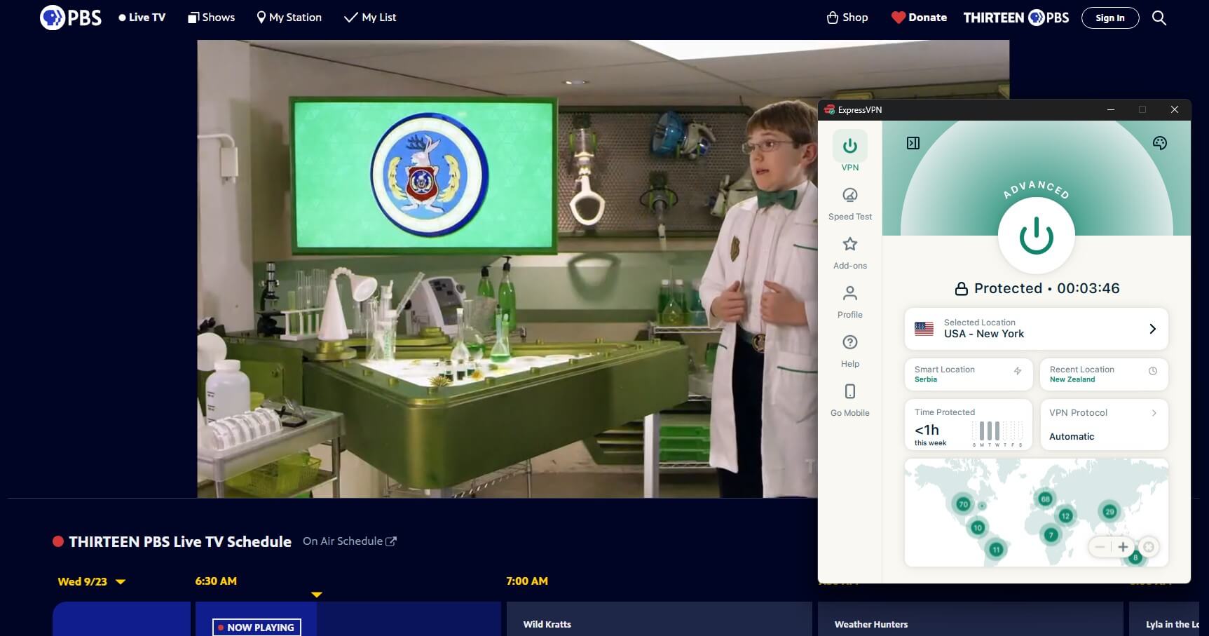Click the 6:30 AM schedule time label

tap(216, 581)
